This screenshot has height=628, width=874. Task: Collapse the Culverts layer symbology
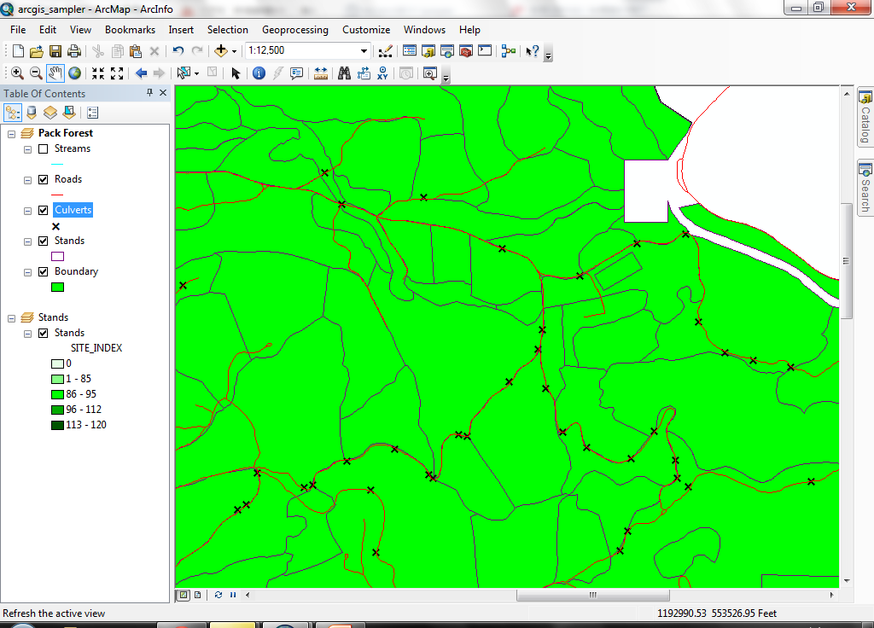tap(26, 210)
